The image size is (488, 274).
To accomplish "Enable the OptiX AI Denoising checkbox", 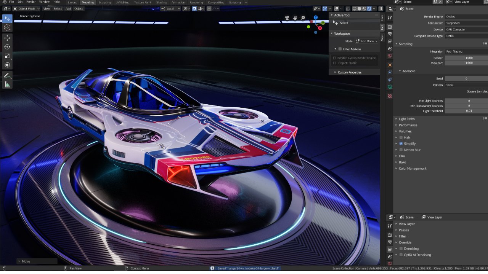I will 401,255.
